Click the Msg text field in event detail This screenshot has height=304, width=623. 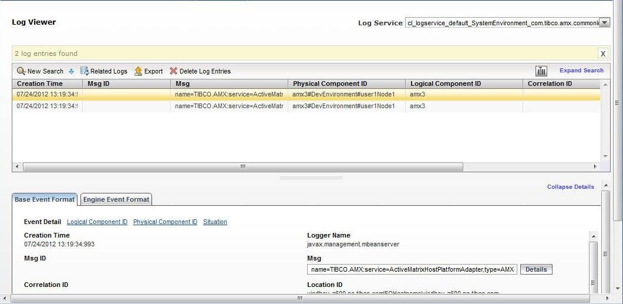point(412,270)
